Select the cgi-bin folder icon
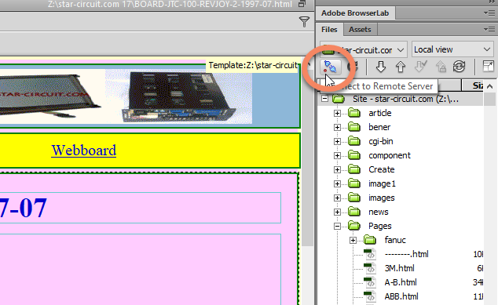498x305 pixels. coord(354,141)
